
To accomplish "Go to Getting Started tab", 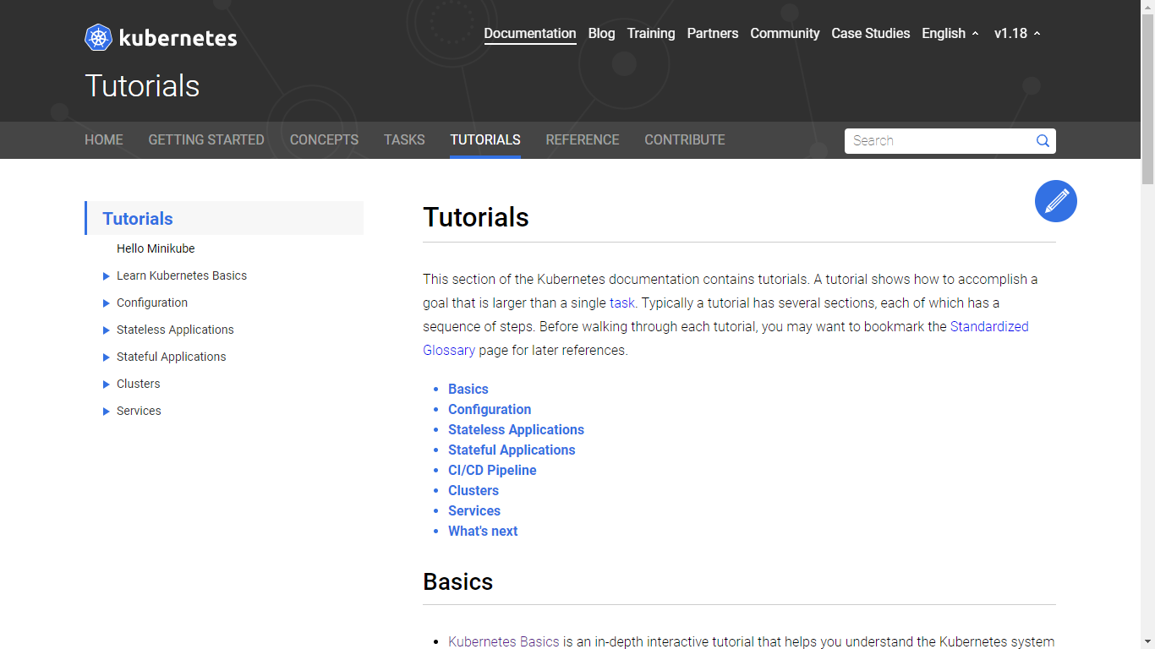I will [x=206, y=140].
